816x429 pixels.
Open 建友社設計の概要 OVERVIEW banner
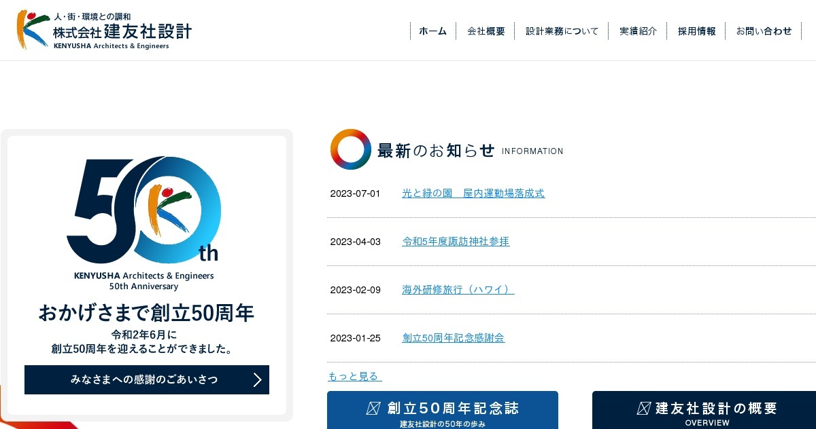tap(704, 410)
